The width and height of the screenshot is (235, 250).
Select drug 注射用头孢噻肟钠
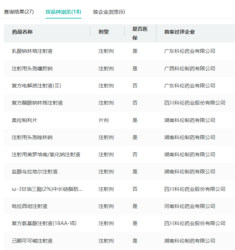point(32,68)
